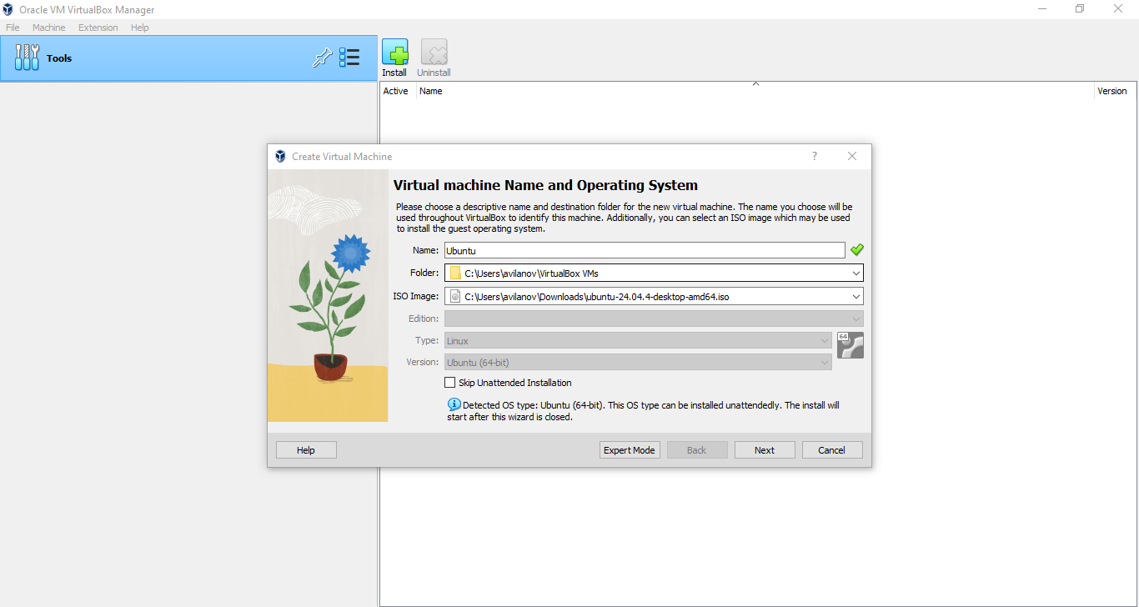1139x607 pixels.
Task: Click the Name field containing Ubuntu
Action: point(645,250)
